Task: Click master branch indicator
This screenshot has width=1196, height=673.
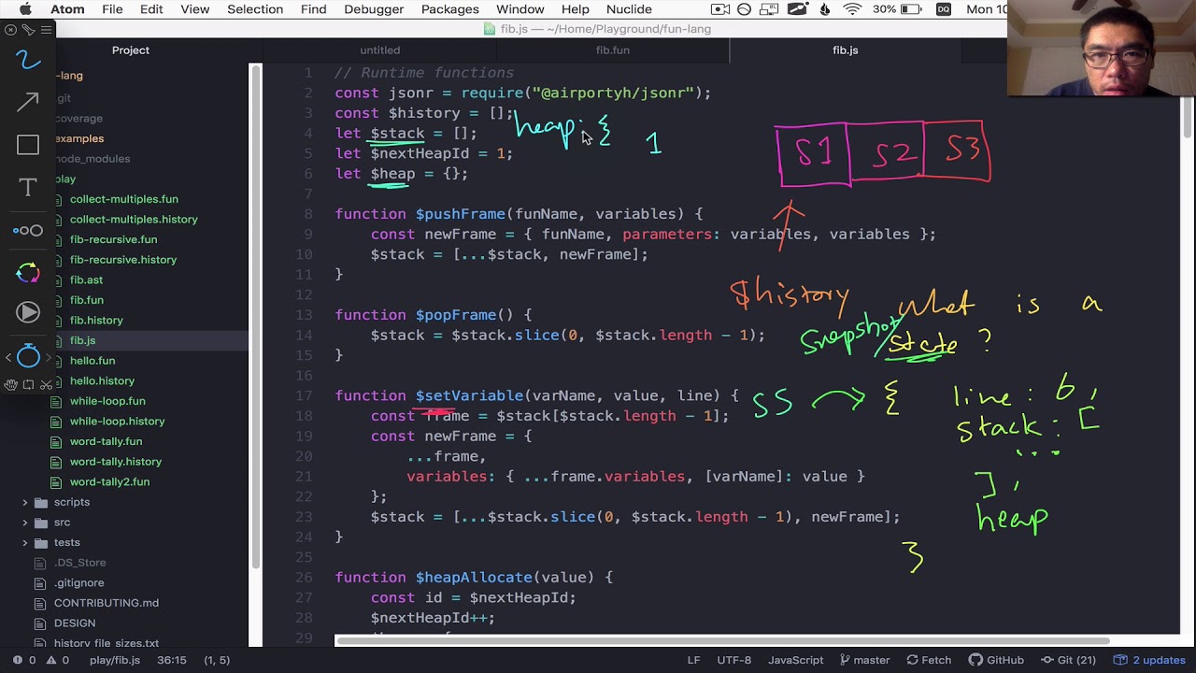Action: [x=864, y=660]
